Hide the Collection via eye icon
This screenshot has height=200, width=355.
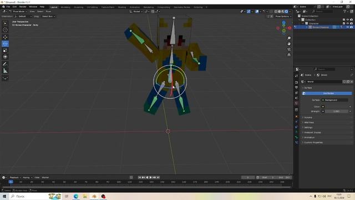click(x=348, y=20)
